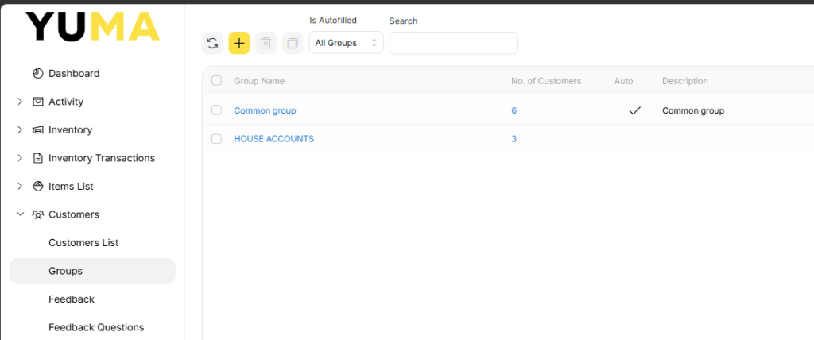Open the HOUSE ACCOUNTS group link
814x340 pixels.
point(273,138)
